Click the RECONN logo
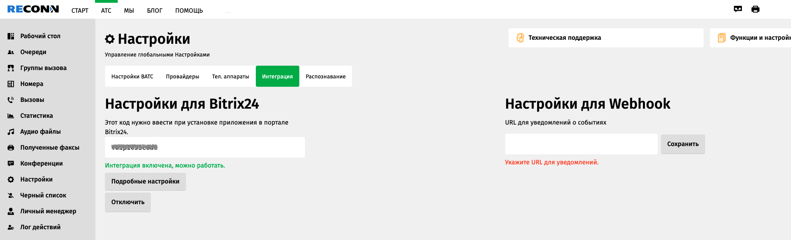This screenshot has width=791, height=240. (33, 9)
